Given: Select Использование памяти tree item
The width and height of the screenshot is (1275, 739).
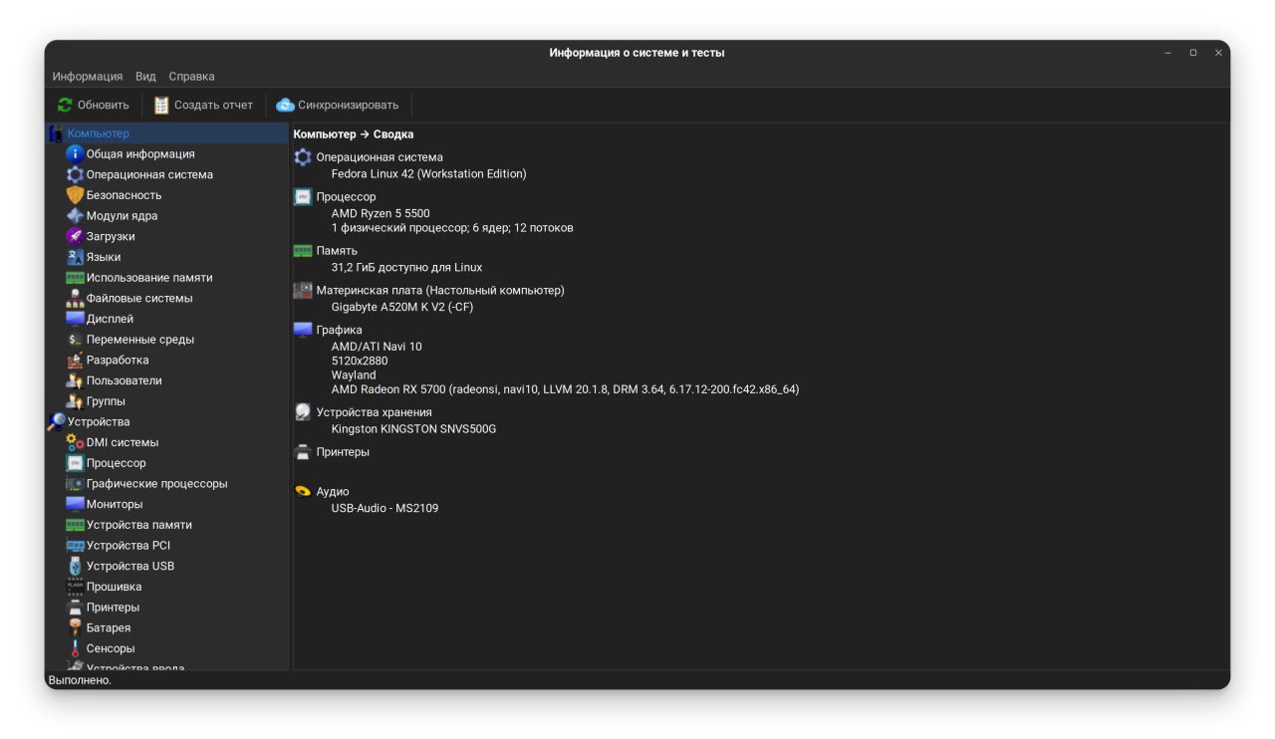Looking at the screenshot, I should [149, 278].
